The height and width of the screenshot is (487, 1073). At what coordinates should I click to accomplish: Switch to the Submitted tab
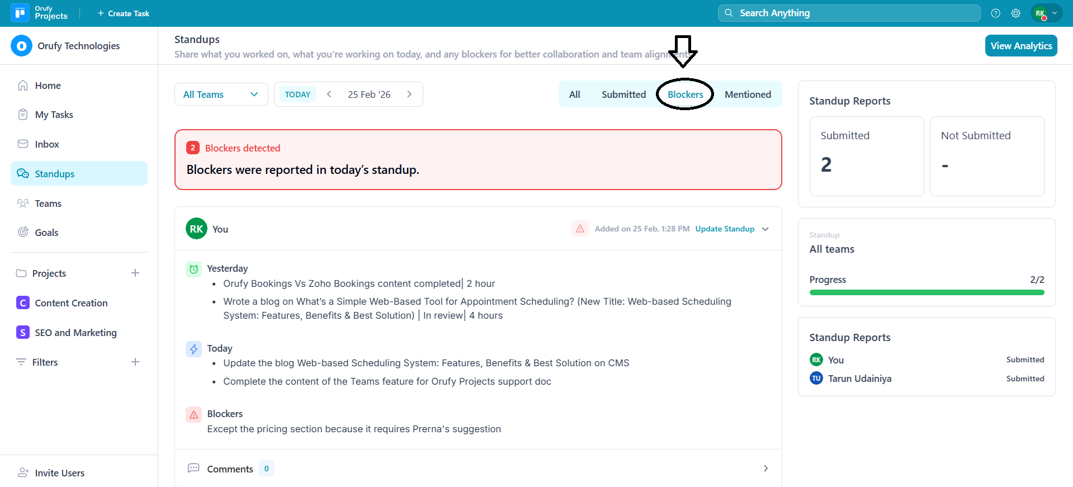(623, 94)
